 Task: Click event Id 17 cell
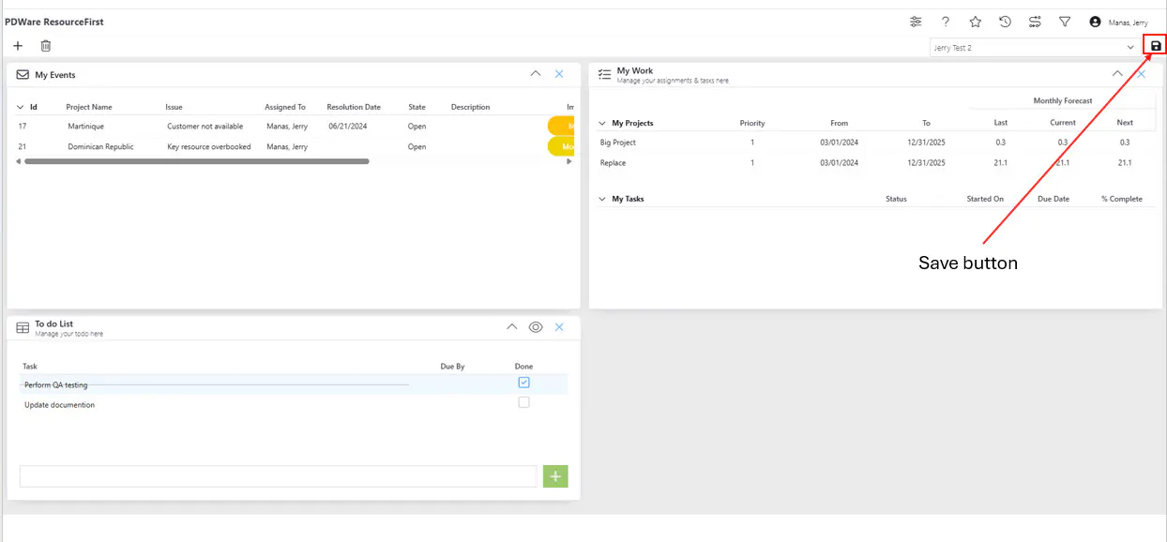[x=23, y=126]
